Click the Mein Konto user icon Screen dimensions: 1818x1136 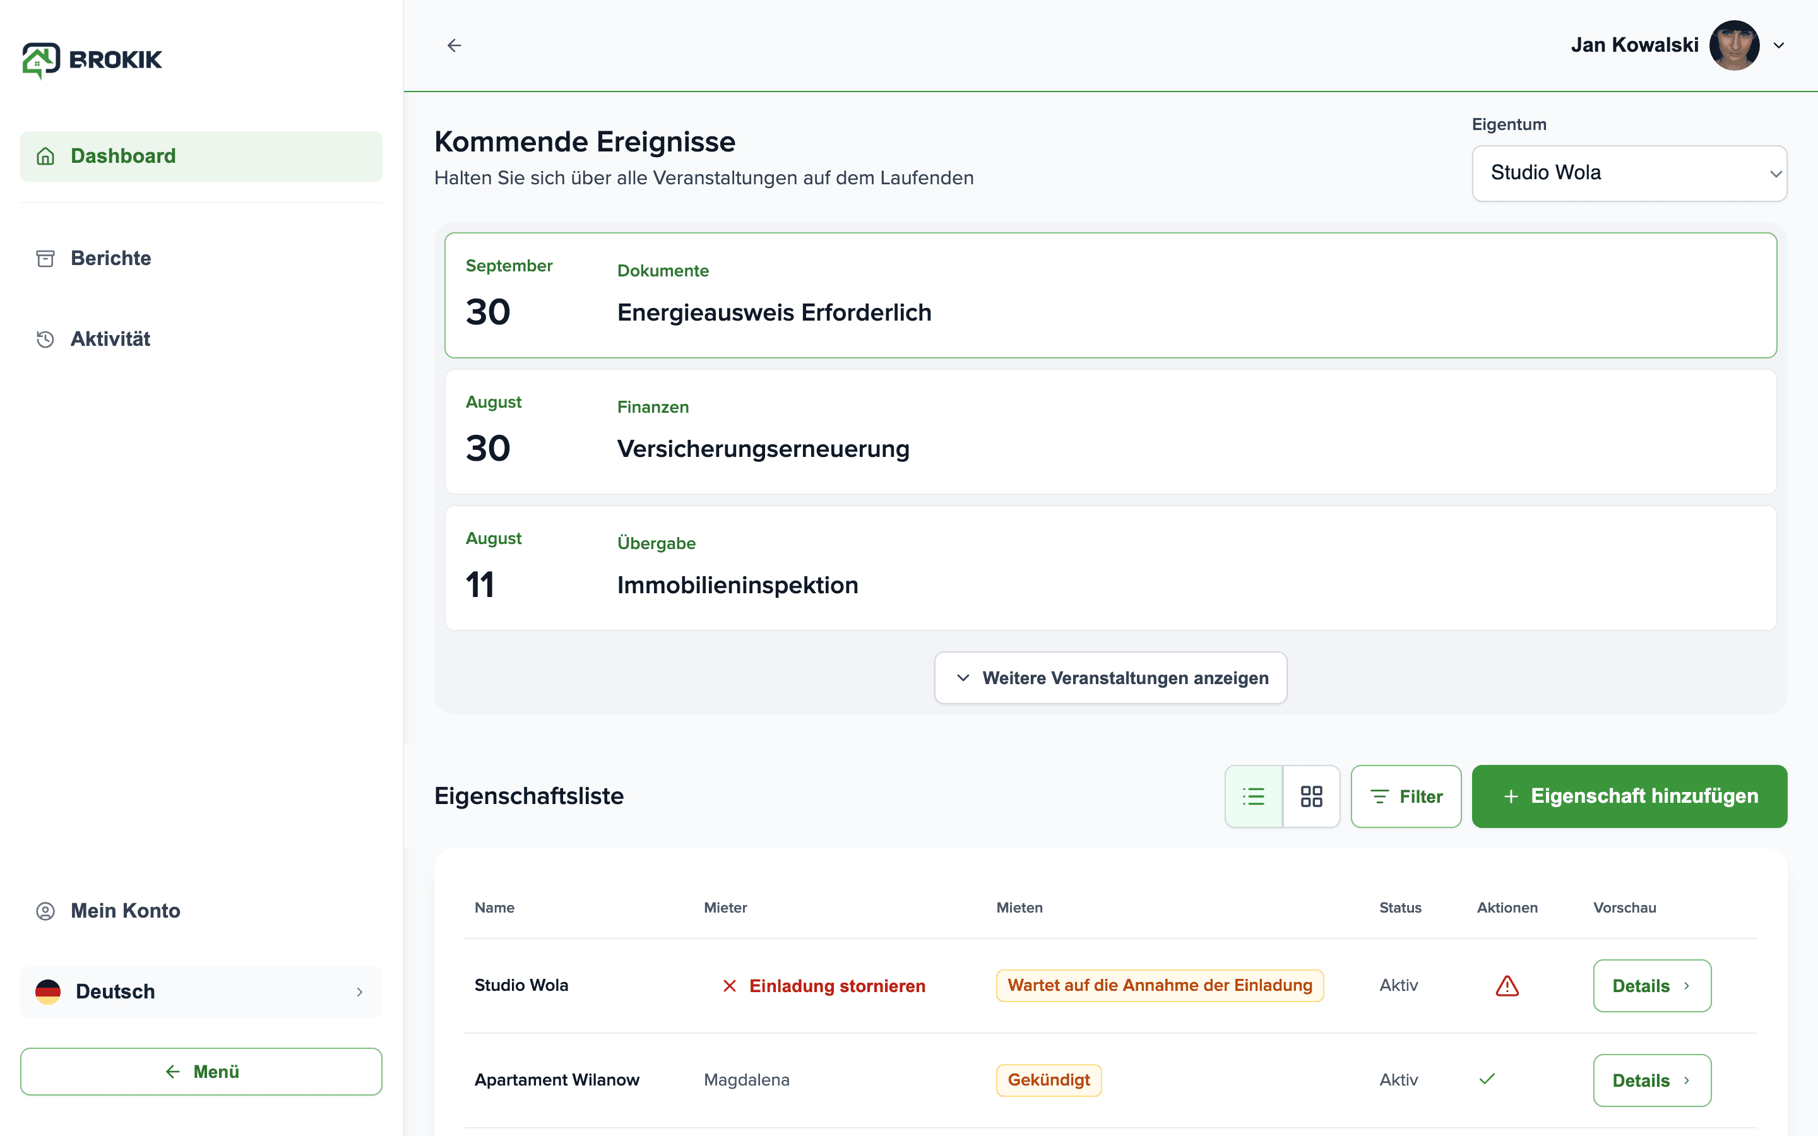pyautogui.click(x=46, y=911)
